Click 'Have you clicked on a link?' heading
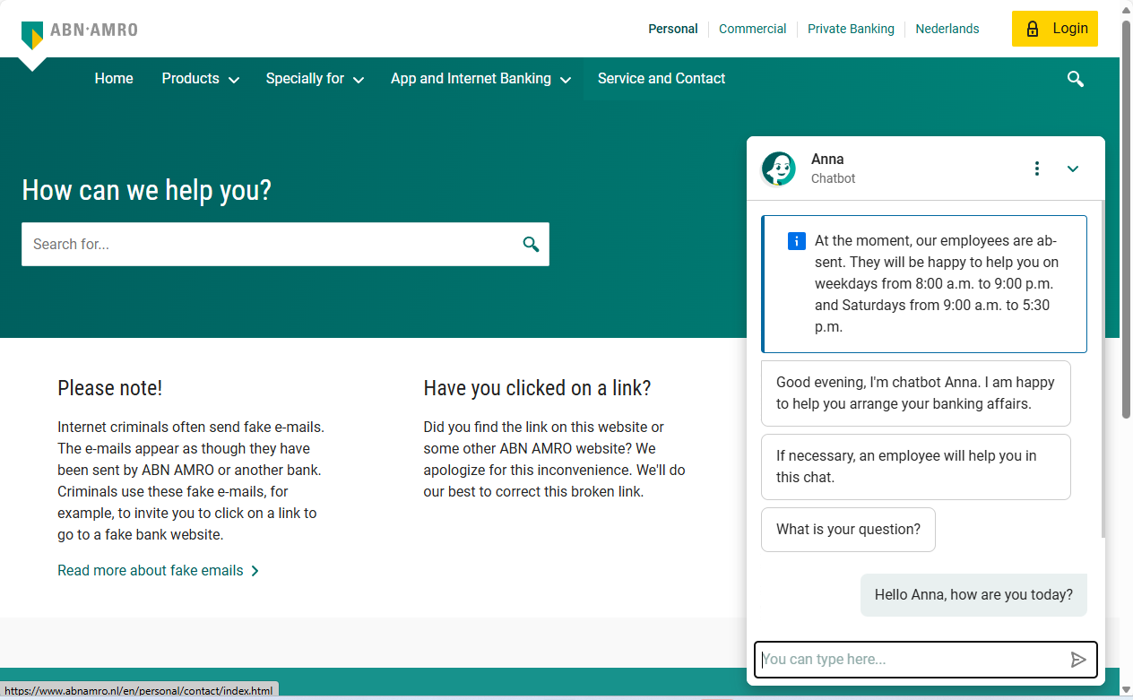The image size is (1133, 700). tap(537, 388)
